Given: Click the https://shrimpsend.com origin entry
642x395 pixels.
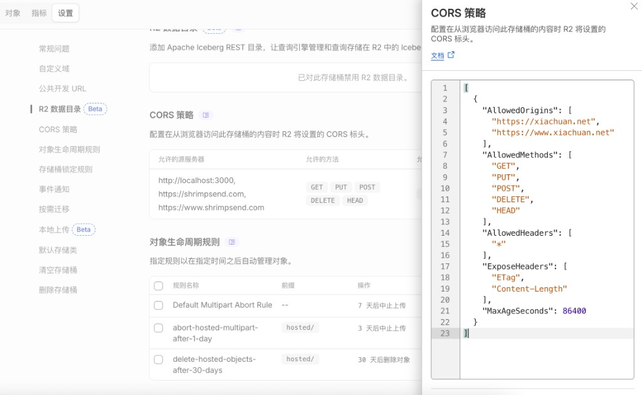Looking at the screenshot, I should (203, 194).
